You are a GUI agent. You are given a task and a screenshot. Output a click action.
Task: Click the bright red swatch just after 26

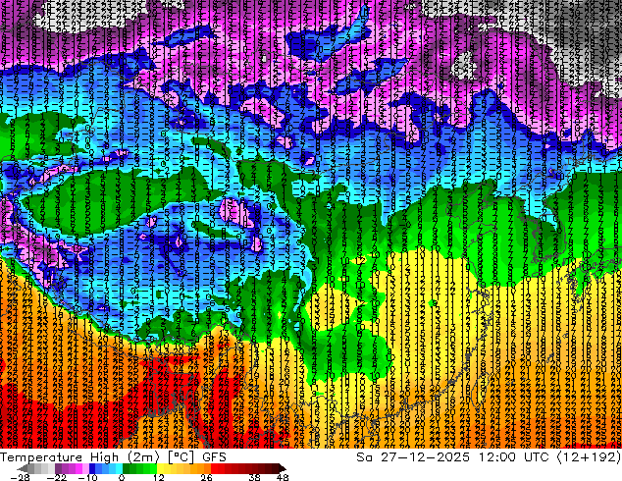point(214,468)
